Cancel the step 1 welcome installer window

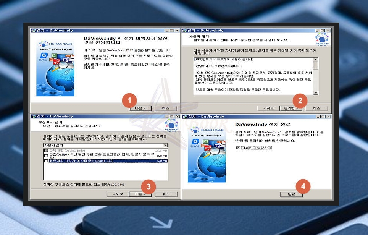click(165, 109)
